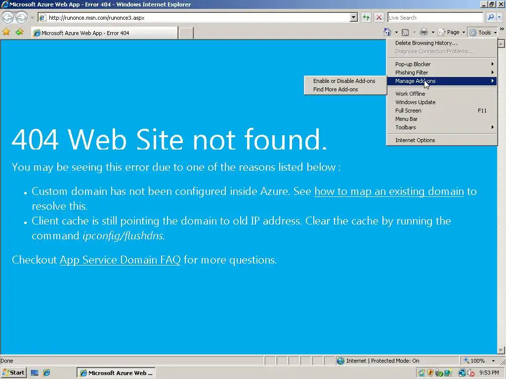Click the Microsoft Azure Web taskbar button

[x=116, y=373]
